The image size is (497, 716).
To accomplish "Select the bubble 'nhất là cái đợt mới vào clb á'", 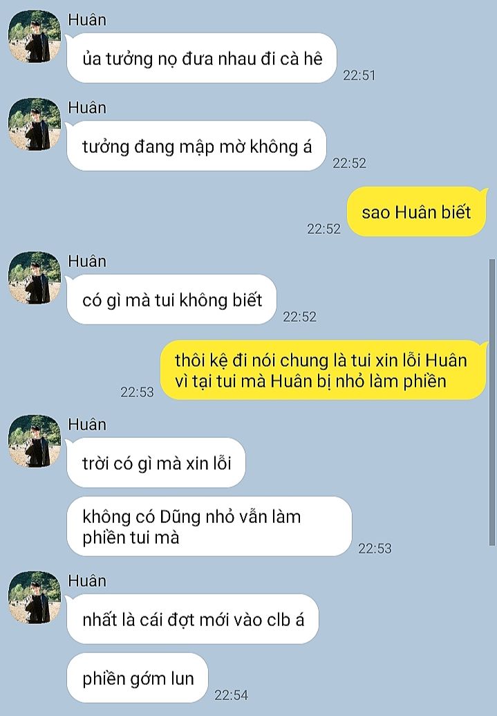I will [193, 619].
